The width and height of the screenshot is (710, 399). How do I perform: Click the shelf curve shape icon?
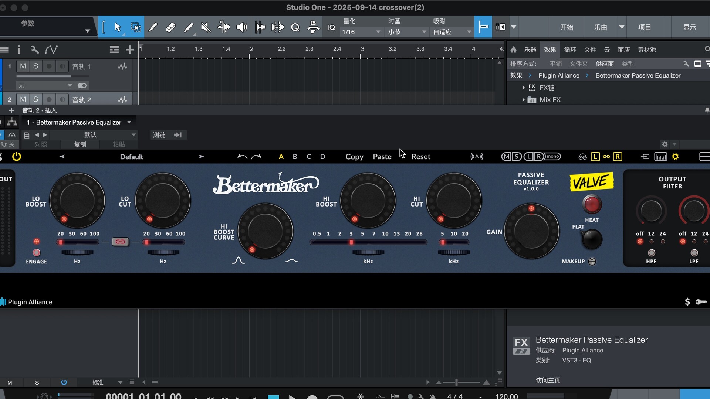(292, 261)
